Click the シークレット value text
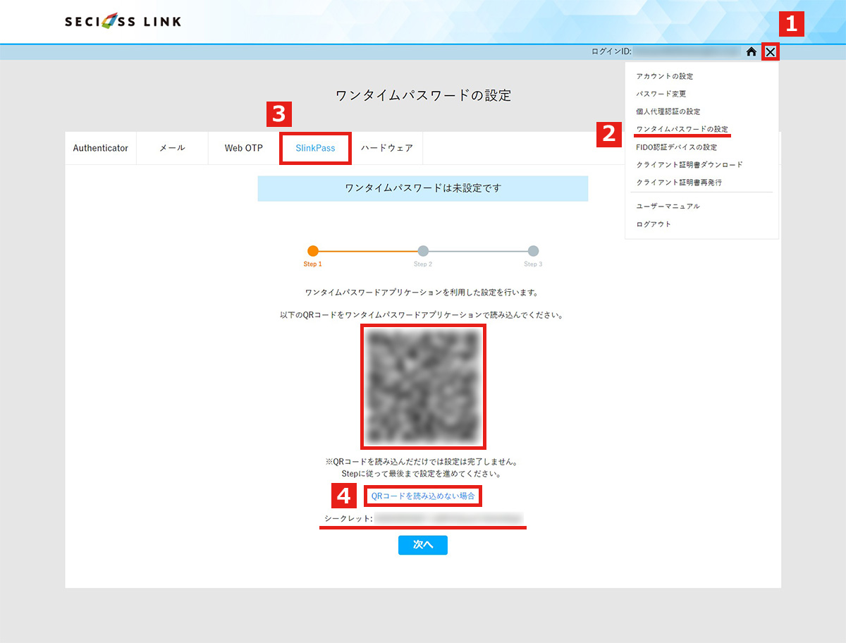Screen dimensions: 846x643 point(449,519)
